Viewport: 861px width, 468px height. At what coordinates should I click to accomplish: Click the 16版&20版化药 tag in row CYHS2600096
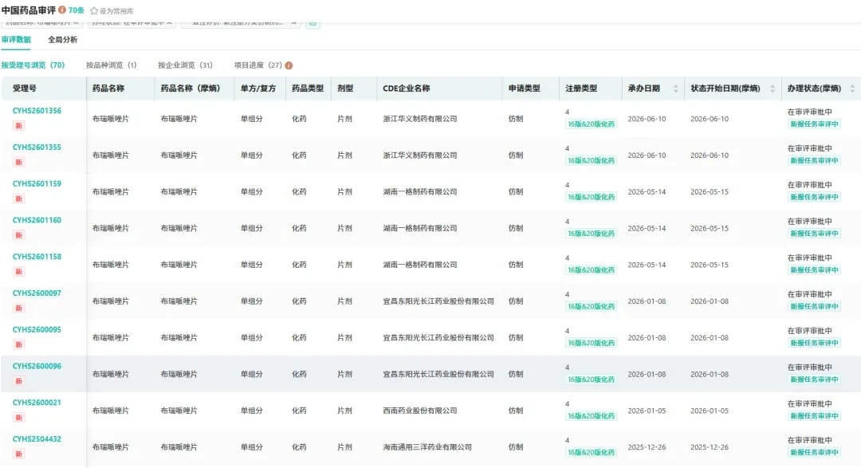click(591, 380)
